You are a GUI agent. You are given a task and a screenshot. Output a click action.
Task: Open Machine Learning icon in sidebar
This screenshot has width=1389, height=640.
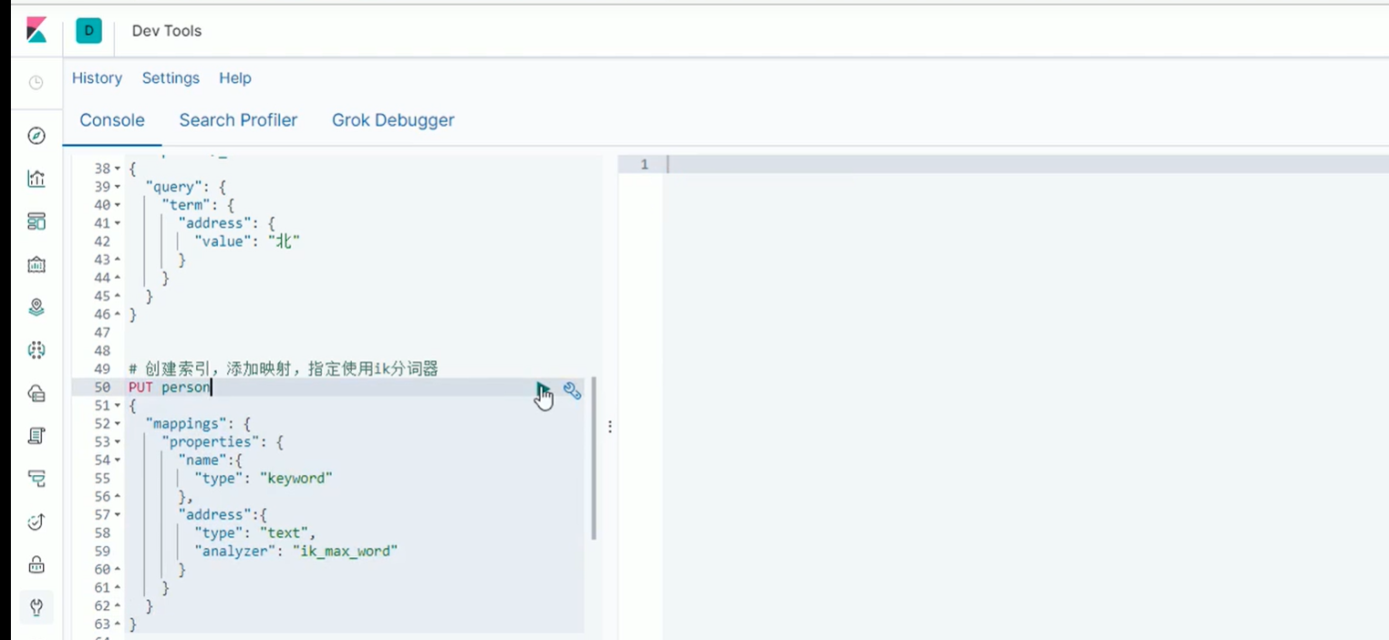36,350
